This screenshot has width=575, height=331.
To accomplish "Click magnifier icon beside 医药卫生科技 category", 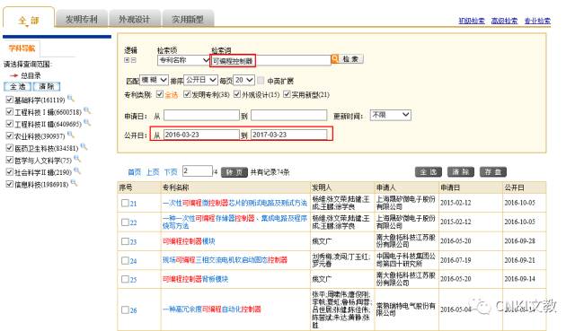I will (84, 146).
